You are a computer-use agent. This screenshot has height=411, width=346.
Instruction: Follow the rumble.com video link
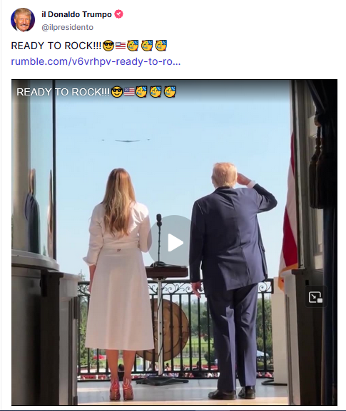point(96,61)
